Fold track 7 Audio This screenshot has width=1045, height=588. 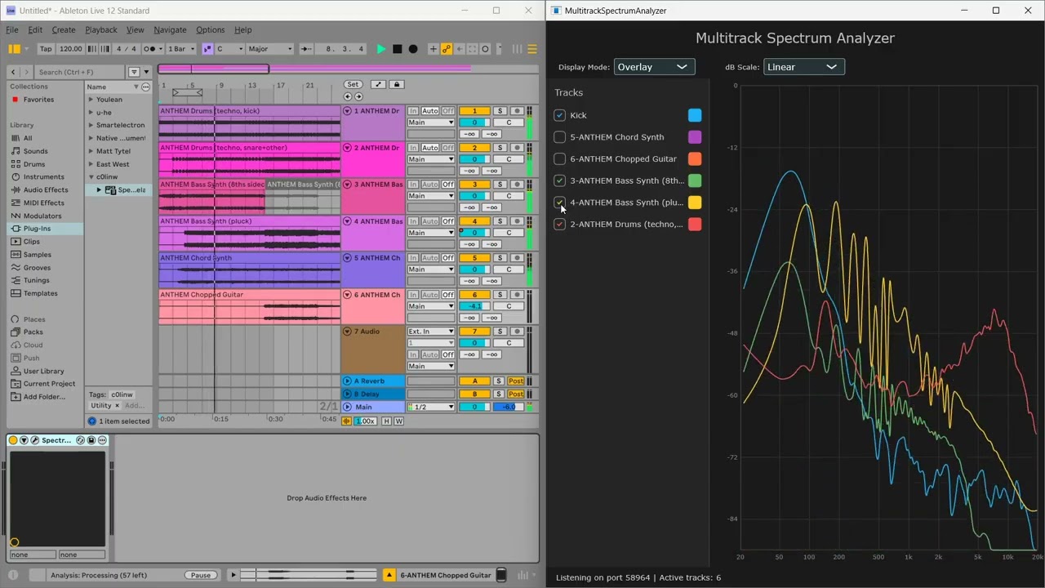click(x=347, y=332)
